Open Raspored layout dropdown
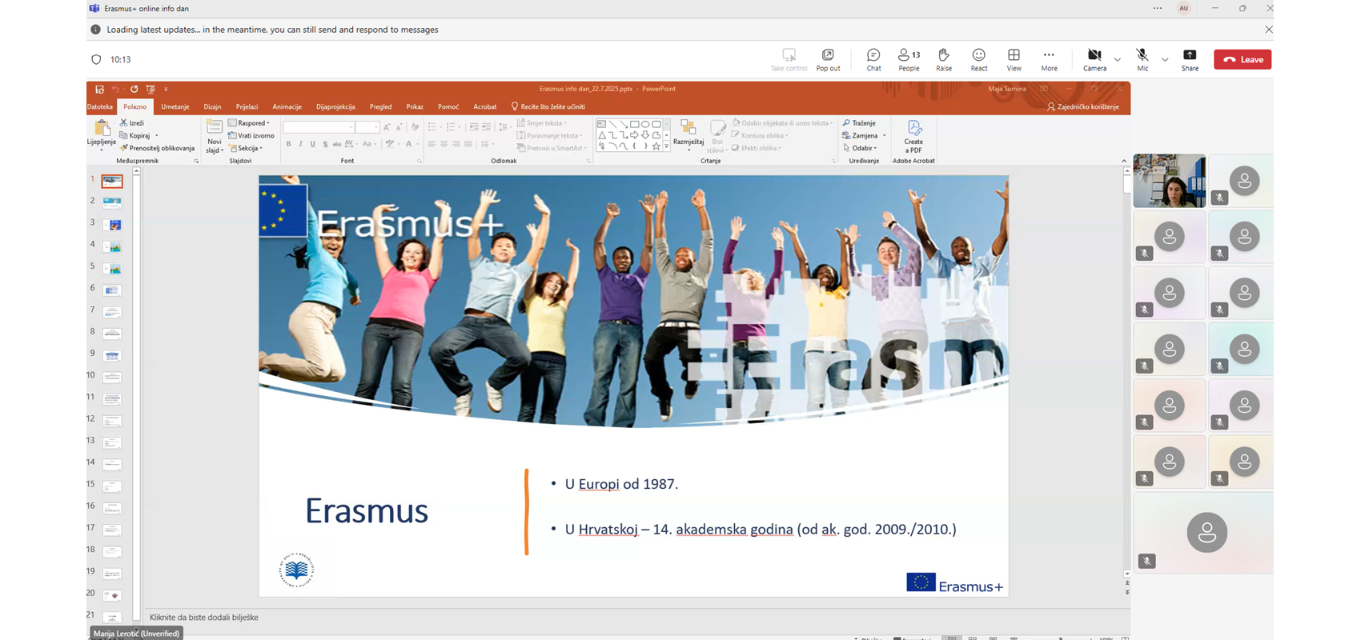The height and width of the screenshot is (640, 1361). click(x=249, y=123)
